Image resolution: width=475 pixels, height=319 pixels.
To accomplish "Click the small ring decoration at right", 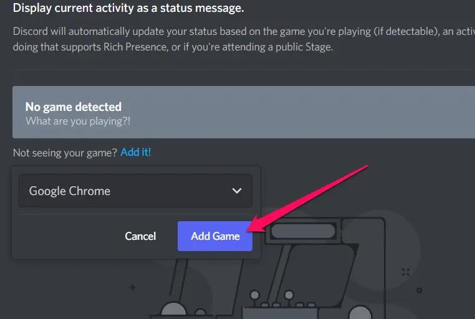I will [x=420, y=290].
